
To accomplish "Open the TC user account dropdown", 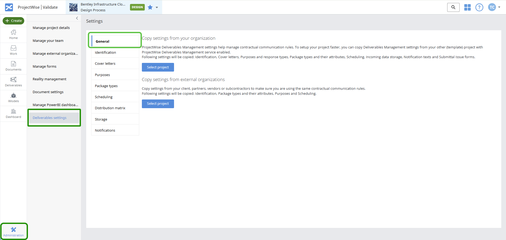I will coord(494,7).
